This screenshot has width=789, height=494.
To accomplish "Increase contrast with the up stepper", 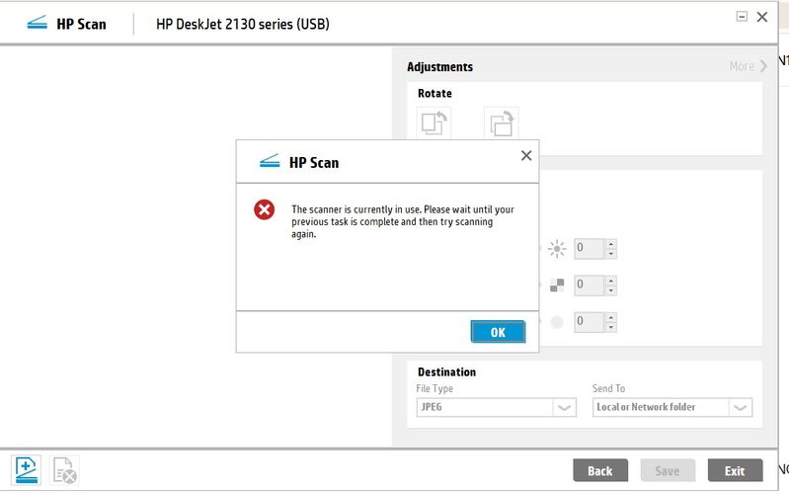I will click(x=611, y=281).
